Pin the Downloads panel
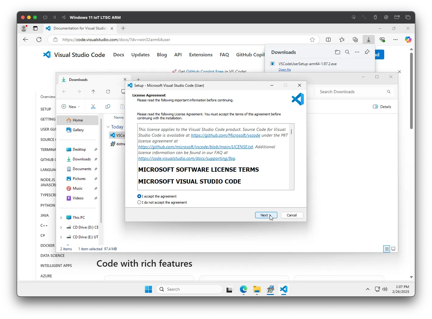 point(367,52)
